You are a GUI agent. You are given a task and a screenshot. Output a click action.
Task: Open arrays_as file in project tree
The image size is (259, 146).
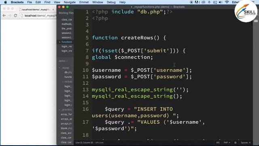click(66, 119)
